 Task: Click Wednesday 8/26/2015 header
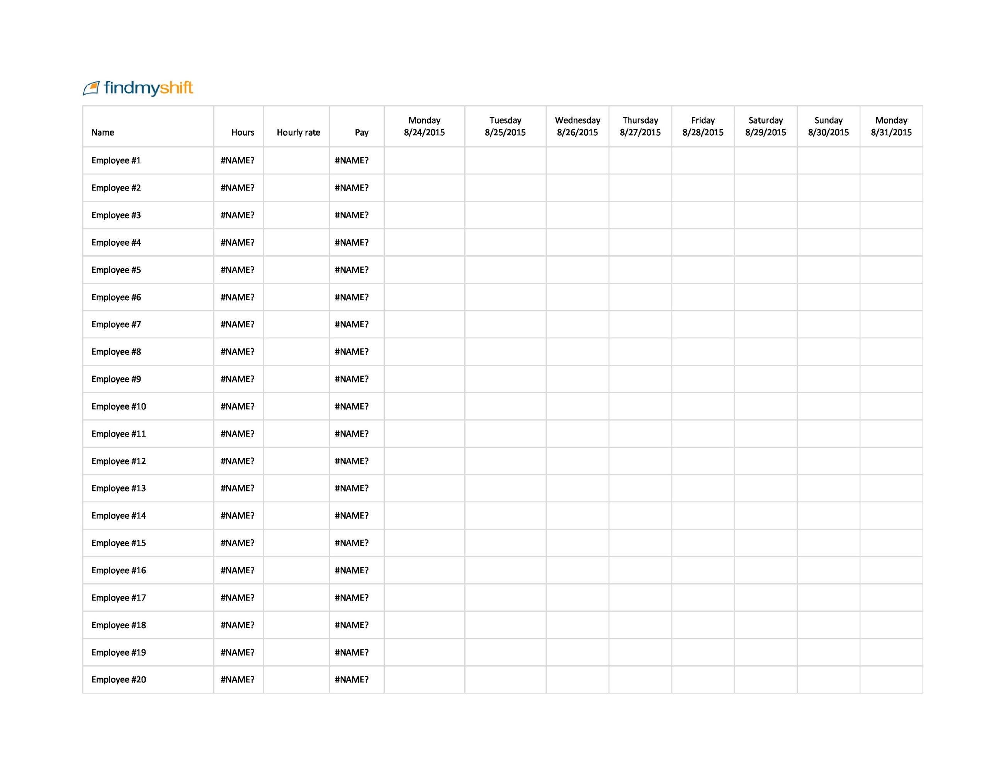(x=577, y=126)
